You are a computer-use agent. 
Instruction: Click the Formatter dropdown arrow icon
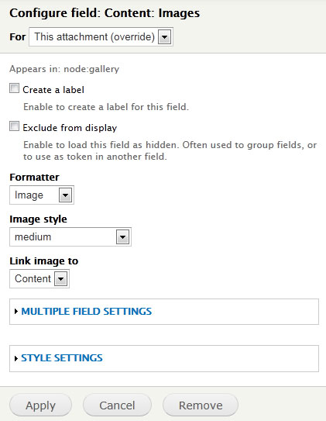pyautogui.click(x=65, y=195)
